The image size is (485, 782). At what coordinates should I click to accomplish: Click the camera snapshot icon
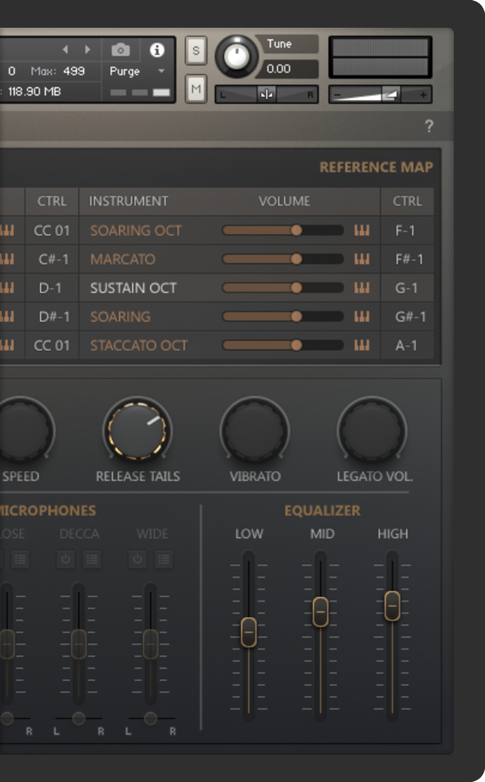pyautogui.click(x=121, y=50)
